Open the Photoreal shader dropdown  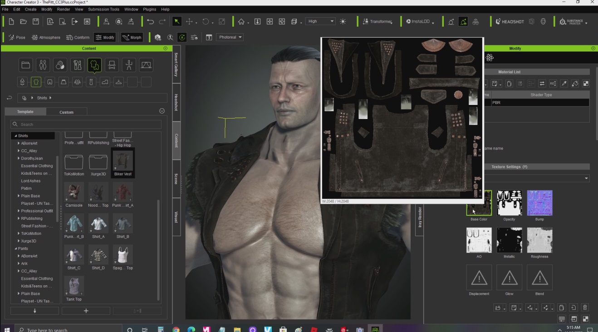tap(230, 37)
